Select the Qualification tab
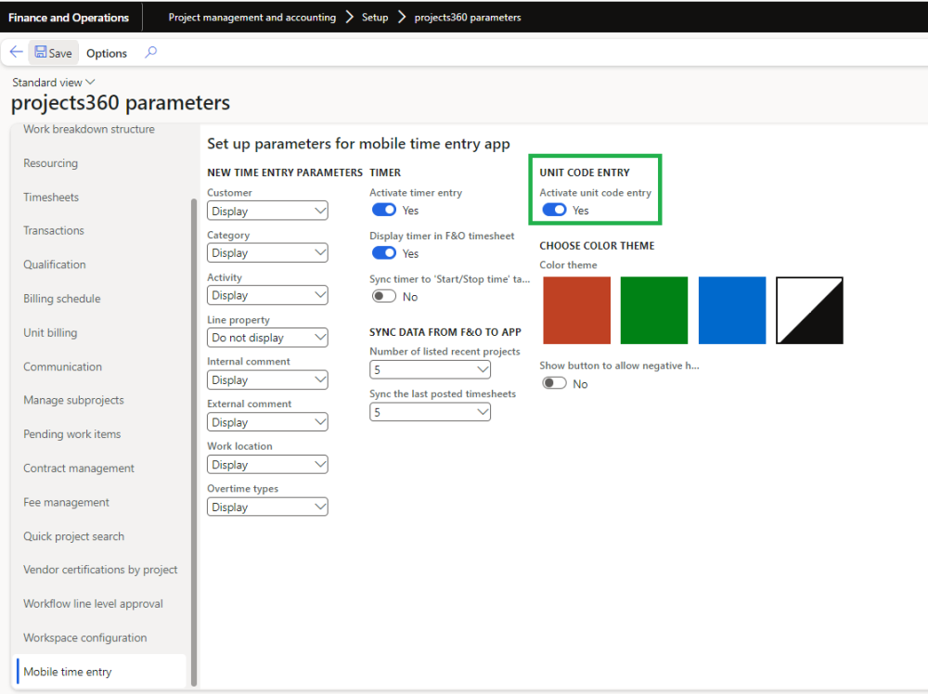 pyautogui.click(x=55, y=264)
